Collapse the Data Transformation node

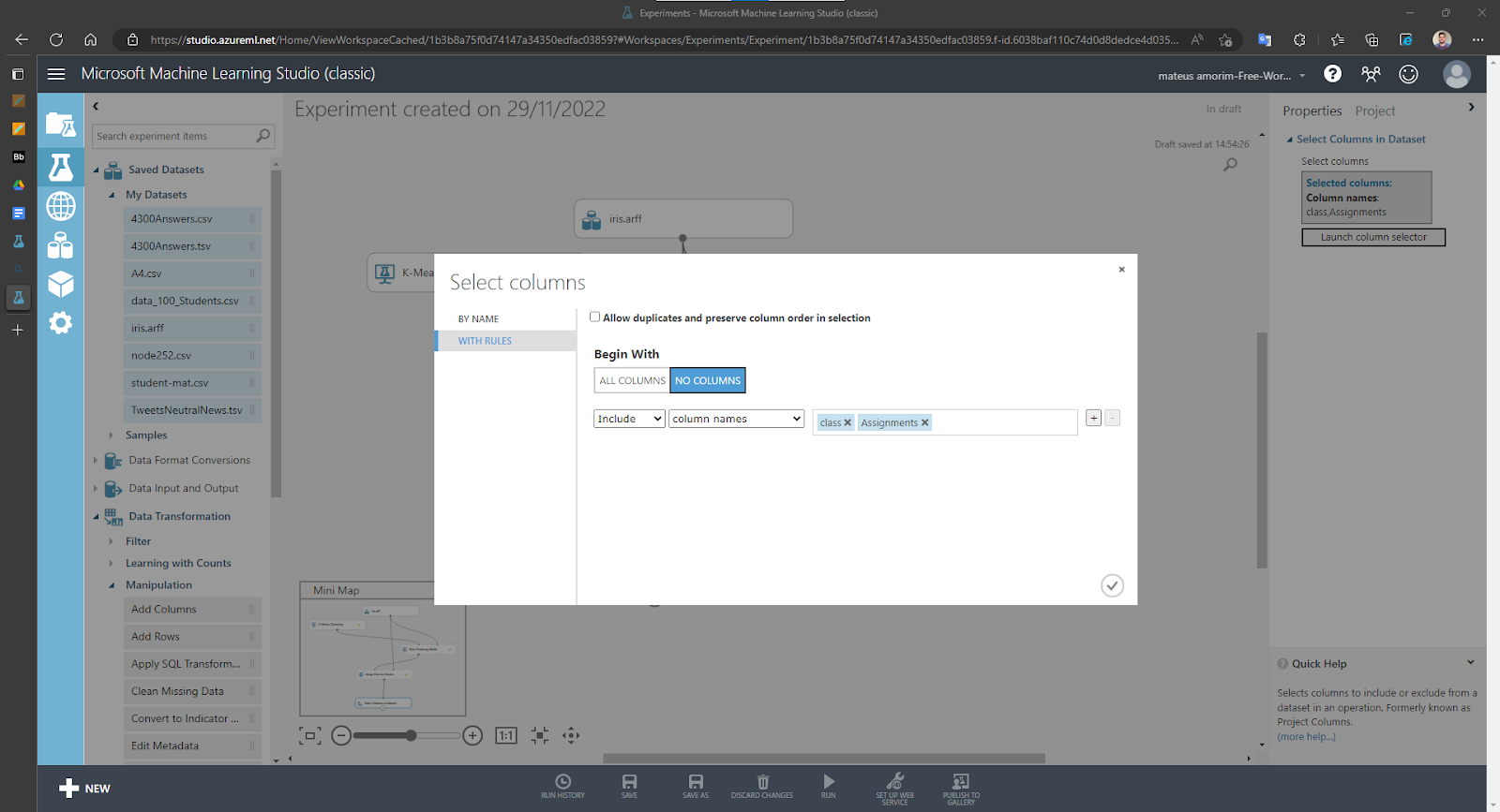click(x=96, y=517)
